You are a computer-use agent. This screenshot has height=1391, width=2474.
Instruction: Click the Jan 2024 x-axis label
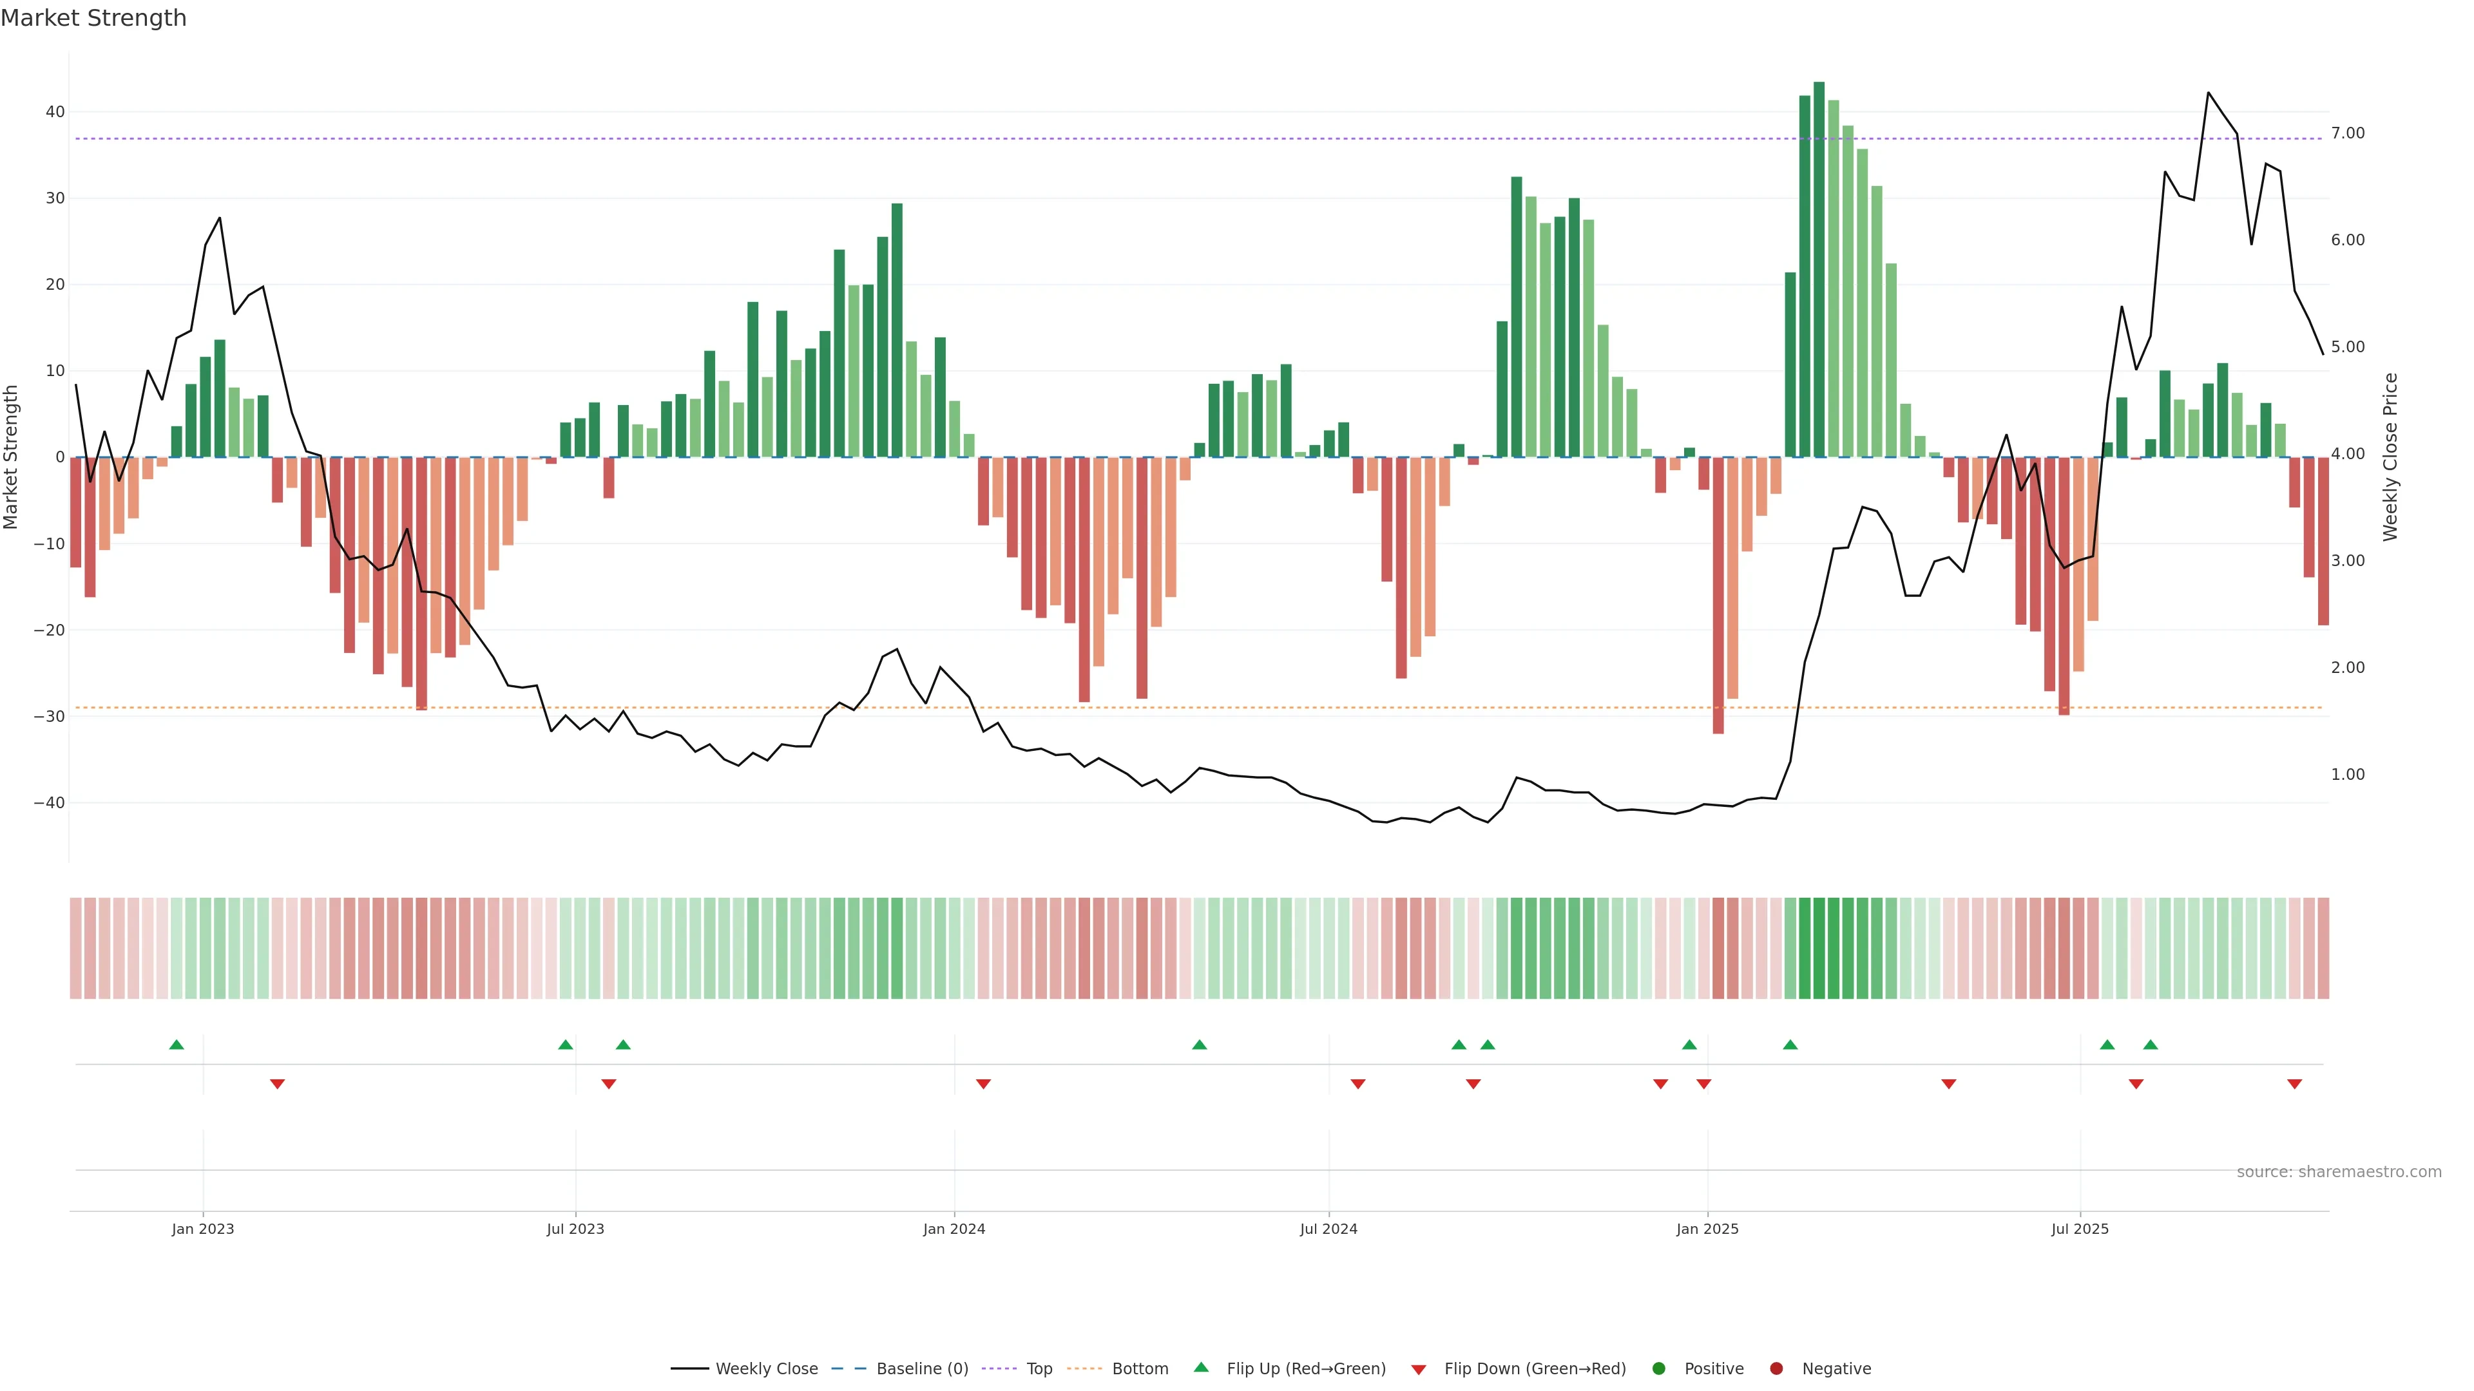pos(954,1229)
